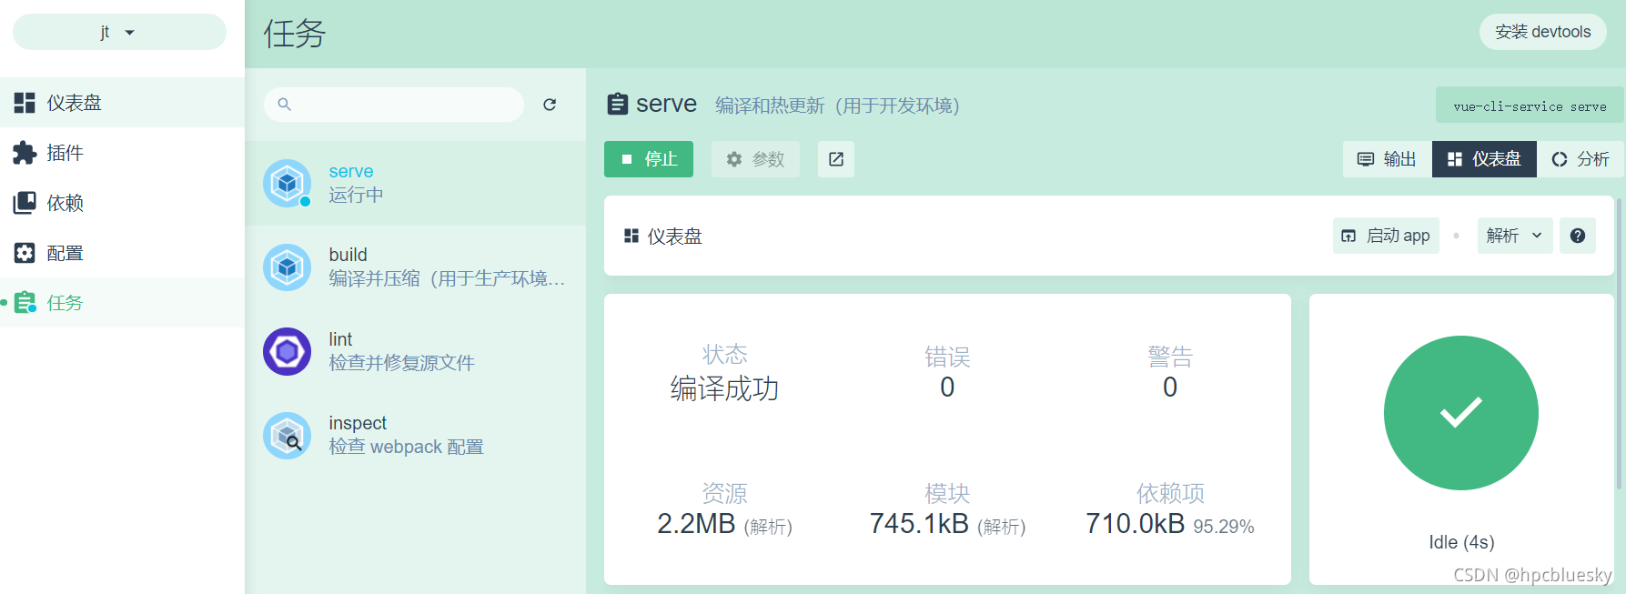The image size is (1626, 594).
Task: Click the vue-cli-service serve command label
Action: tap(1529, 106)
